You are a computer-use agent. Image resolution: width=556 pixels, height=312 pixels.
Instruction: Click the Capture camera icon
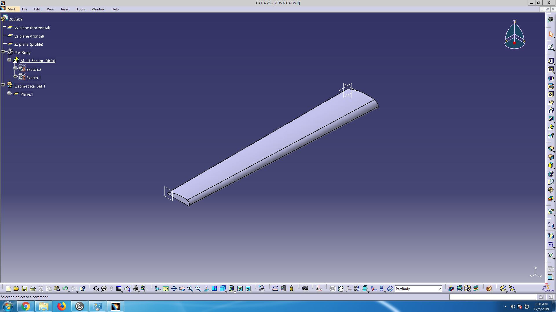pyautogui.click(x=305, y=289)
